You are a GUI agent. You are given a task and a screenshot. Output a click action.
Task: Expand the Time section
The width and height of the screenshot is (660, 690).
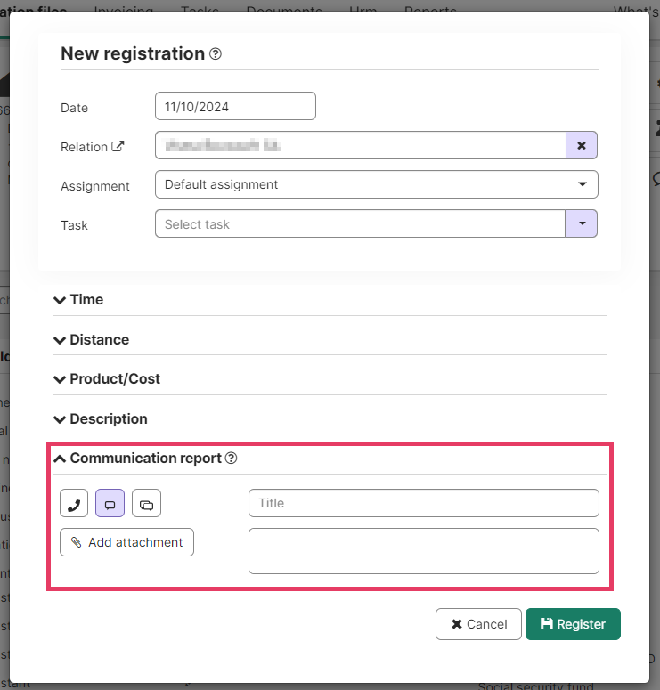coord(78,300)
